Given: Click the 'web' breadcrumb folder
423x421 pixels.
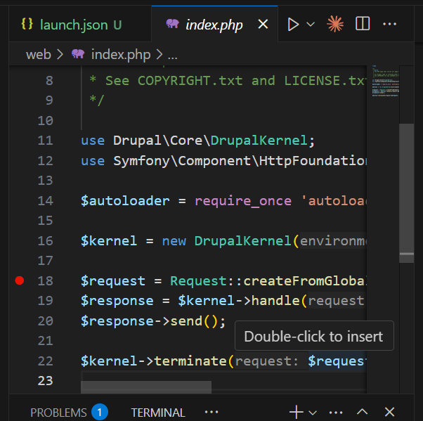Looking at the screenshot, I should point(39,55).
